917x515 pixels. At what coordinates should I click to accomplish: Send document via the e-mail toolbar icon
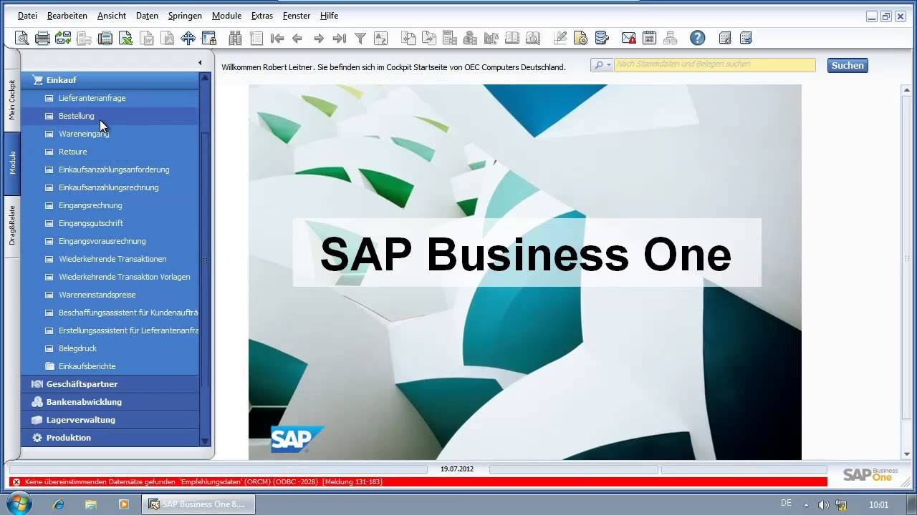[63, 38]
